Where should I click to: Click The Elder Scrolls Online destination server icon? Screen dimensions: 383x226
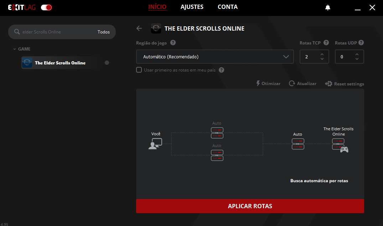coord(340,144)
